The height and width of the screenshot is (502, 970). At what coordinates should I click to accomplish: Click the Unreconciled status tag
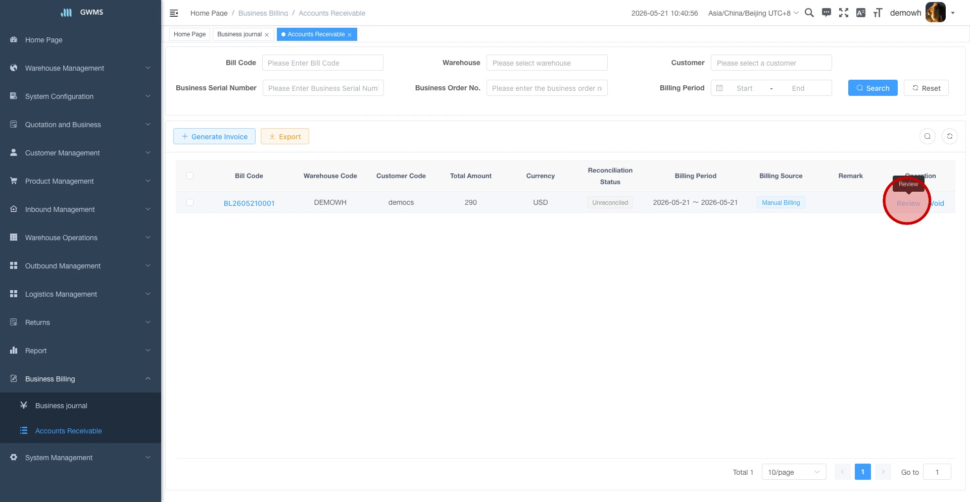click(x=610, y=202)
